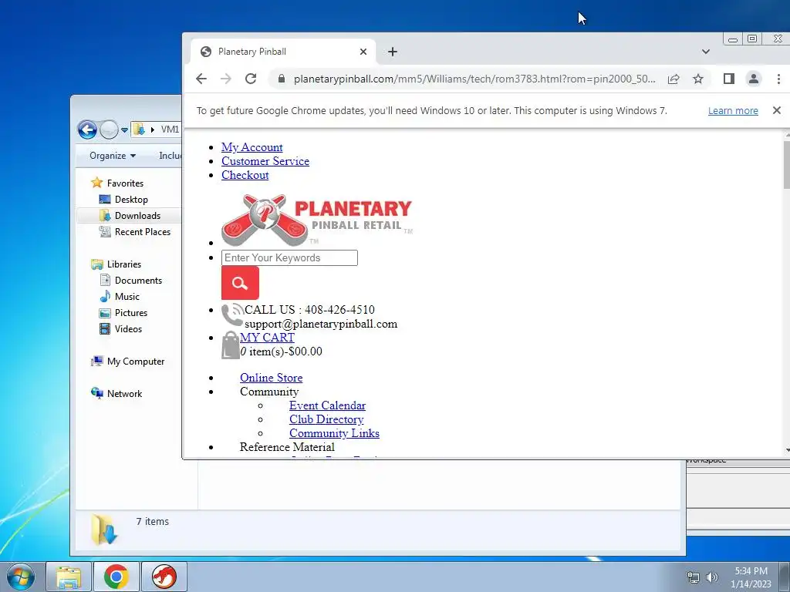Click the web page vertical scrollbar thumb
This screenshot has height=592, width=790.
(x=786, y=163)
